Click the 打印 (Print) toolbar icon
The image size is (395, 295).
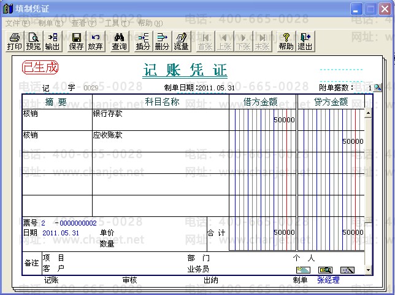[x=14, y=41]
